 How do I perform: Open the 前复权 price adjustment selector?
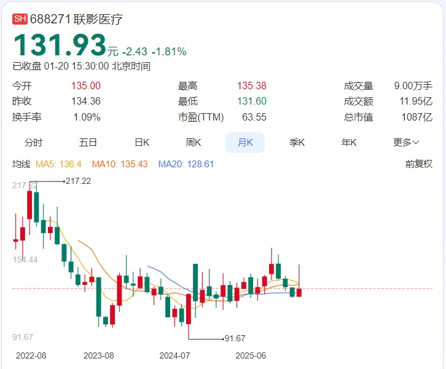point(418,164)
